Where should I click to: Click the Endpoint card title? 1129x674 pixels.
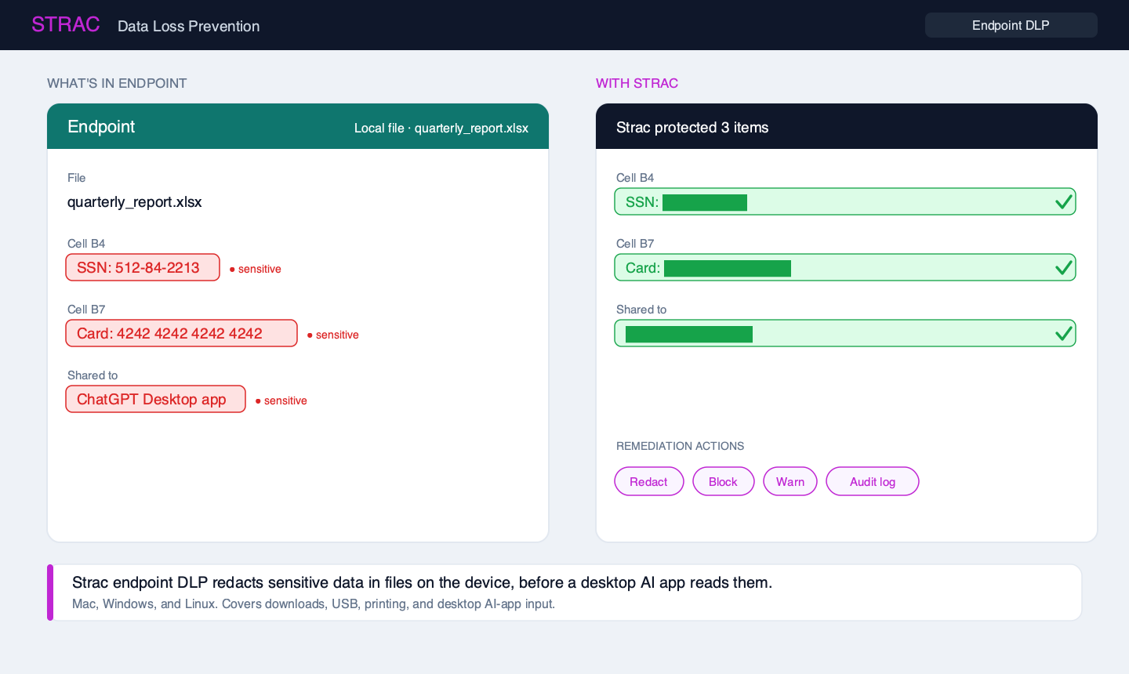[101, 126]
